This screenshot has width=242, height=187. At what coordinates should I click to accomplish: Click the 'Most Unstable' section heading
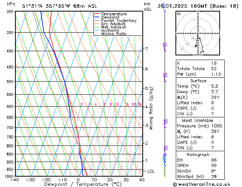[x=197, y=120]
